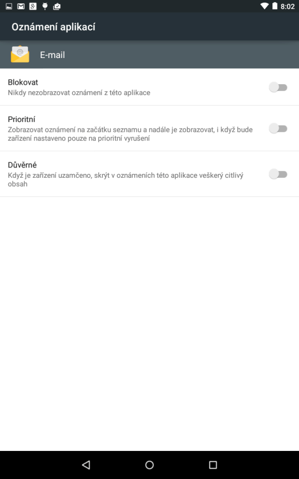The width and height of the screenshot is (299, 479).
Task: Tap the E-mail app name label
Action: [52, 55]
